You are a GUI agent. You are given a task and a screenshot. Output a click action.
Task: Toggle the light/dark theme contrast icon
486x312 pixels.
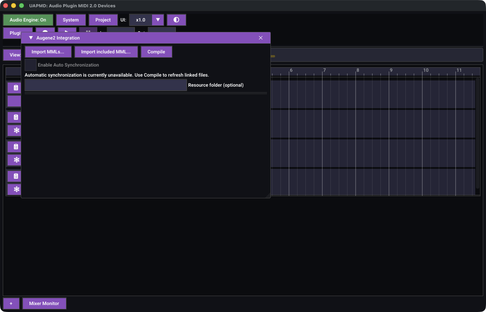click(x=176, y=20)
